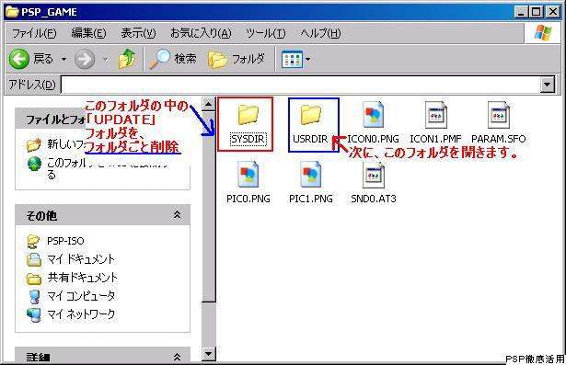The width and height of the screenshot is (566, 365).
Task: Select the ICON0.PNG file icon
Action: [373, 114]
